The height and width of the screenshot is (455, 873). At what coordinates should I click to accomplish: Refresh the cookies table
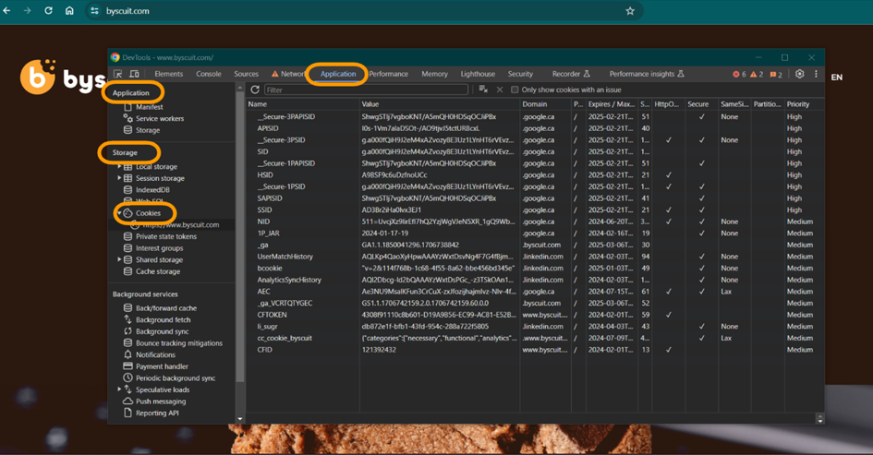(255, 90)
